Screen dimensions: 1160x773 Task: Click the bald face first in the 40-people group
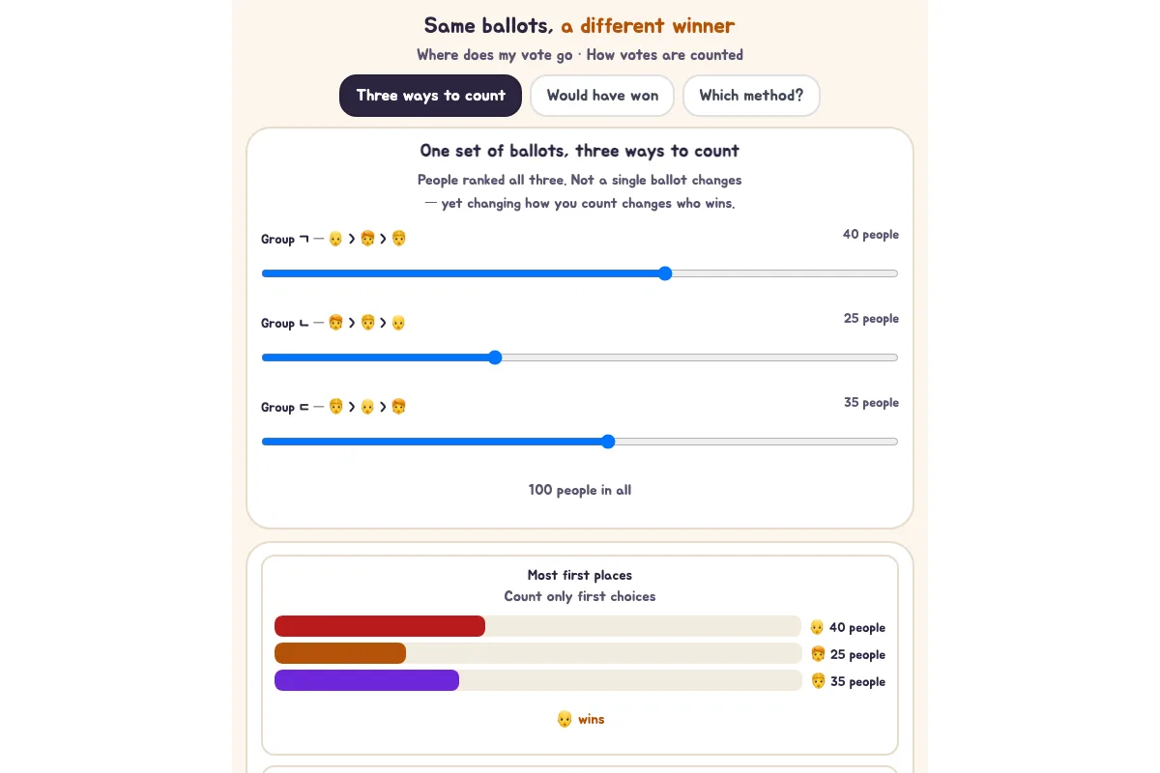coord(335,239)
